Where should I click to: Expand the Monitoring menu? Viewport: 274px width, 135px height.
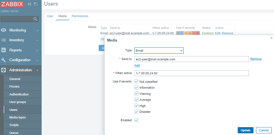(x=21, y=30)
